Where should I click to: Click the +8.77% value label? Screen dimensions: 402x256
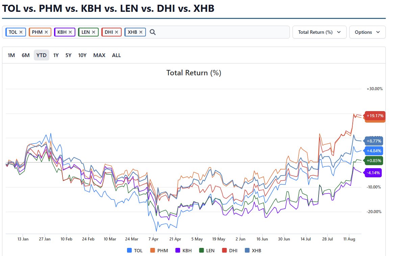point(374,141)
